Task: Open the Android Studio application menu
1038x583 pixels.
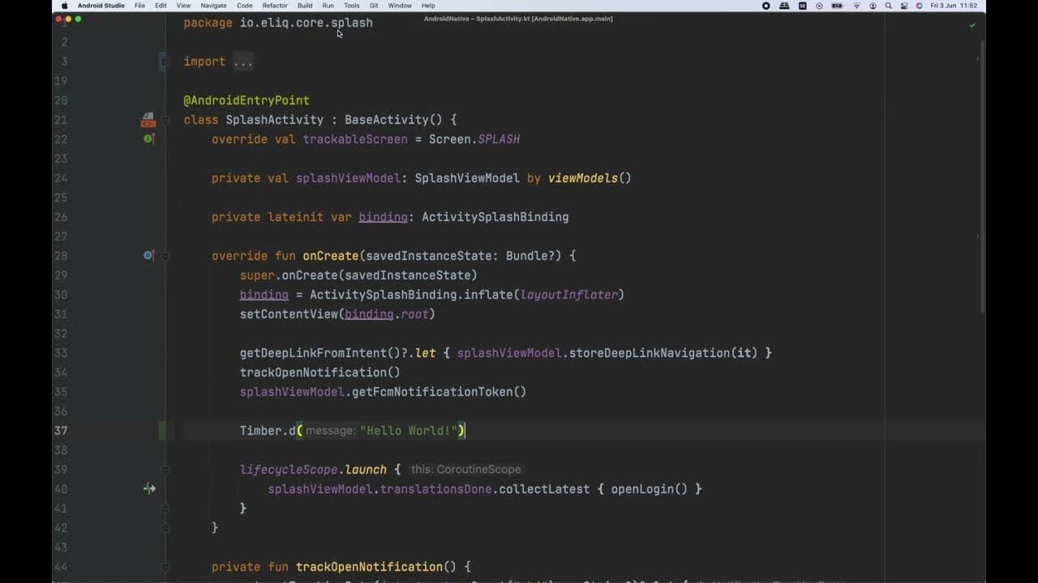Action: point(101,6)
